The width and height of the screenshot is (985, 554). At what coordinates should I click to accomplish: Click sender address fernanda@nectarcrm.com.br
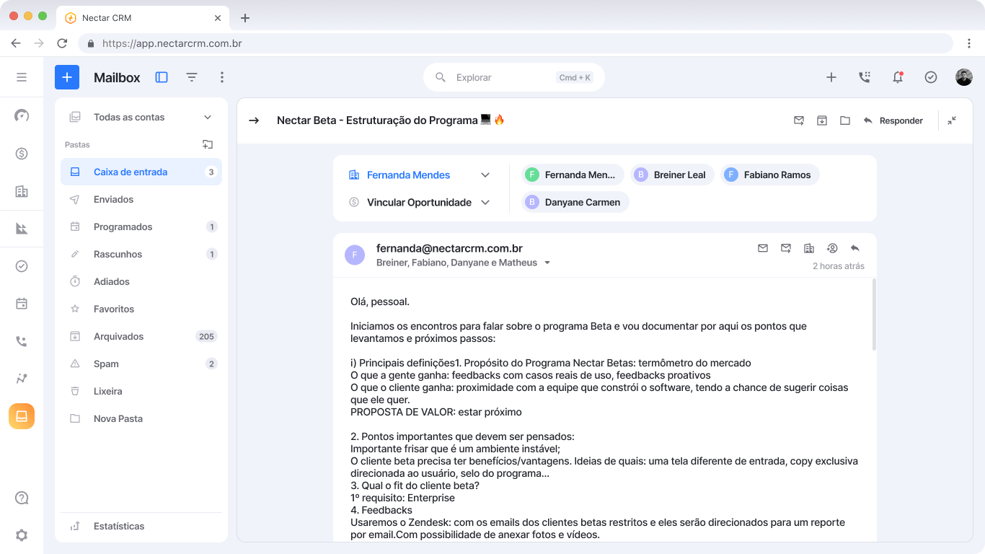pyautogui.click(x=449, y=248)
